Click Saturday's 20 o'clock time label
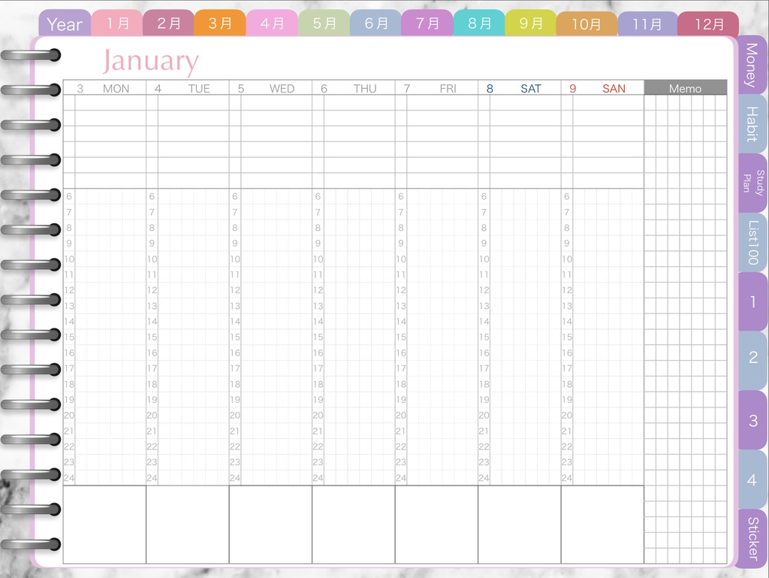The height and width of the screenshot is (578, 769). point(484,415)
